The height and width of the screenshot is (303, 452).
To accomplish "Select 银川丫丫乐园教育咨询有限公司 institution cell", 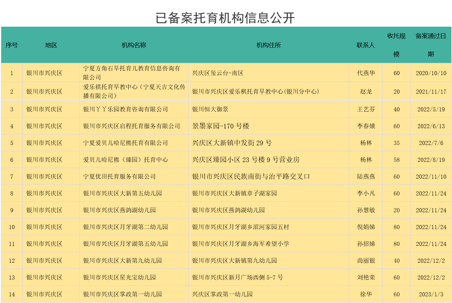I will (x=126, y=109).
